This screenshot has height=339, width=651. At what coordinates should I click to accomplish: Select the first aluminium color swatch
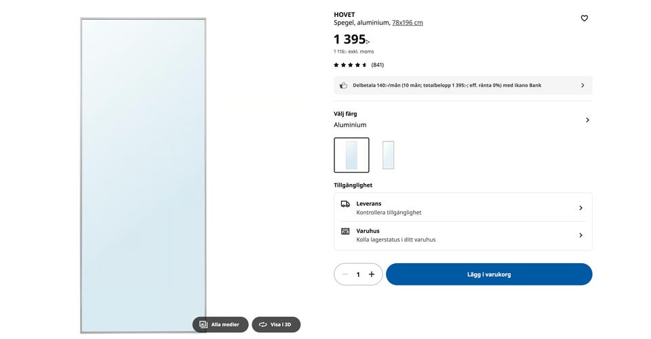click(351, 155)
